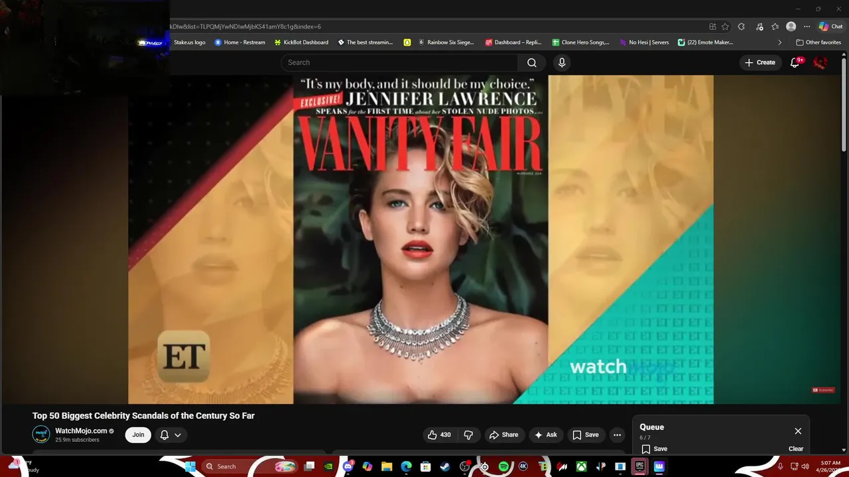The image size is (849, 477).
Task: Click the system tray microphone icon
Action: point(780,466)
